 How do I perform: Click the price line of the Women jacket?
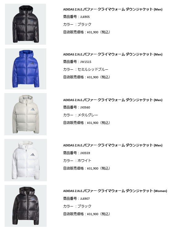pyautogui.click(x=86, y=214)
